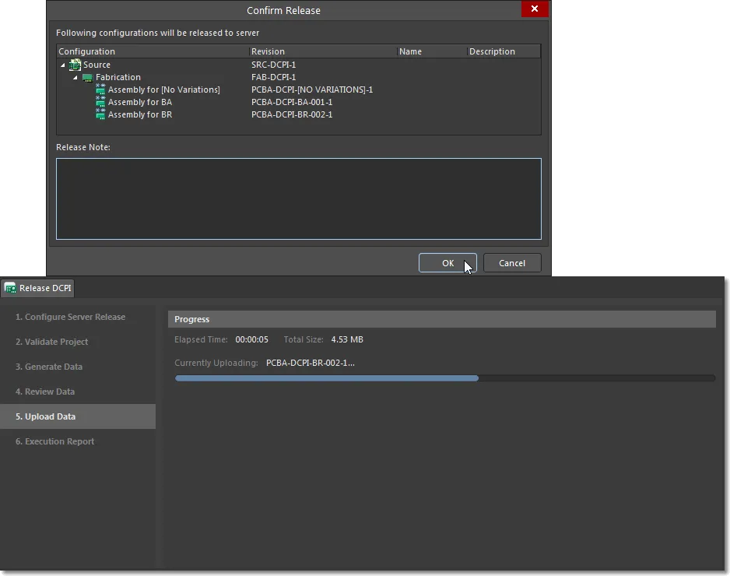The image size is (730, 576).
Task: Click the Assembly for [No Variations] icon
Action: click(x=100, y=90)
